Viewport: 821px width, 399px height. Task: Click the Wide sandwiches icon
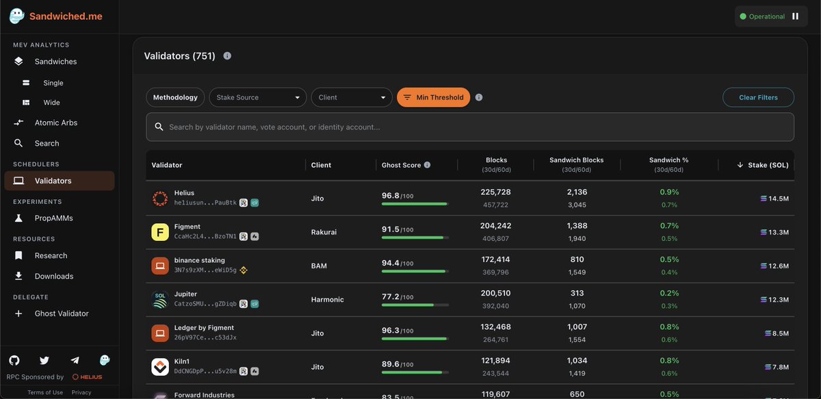click(x=26, y=103)
